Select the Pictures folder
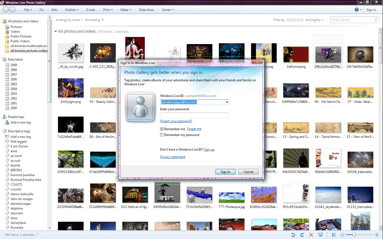383x239 pixels. coord(16,27)
